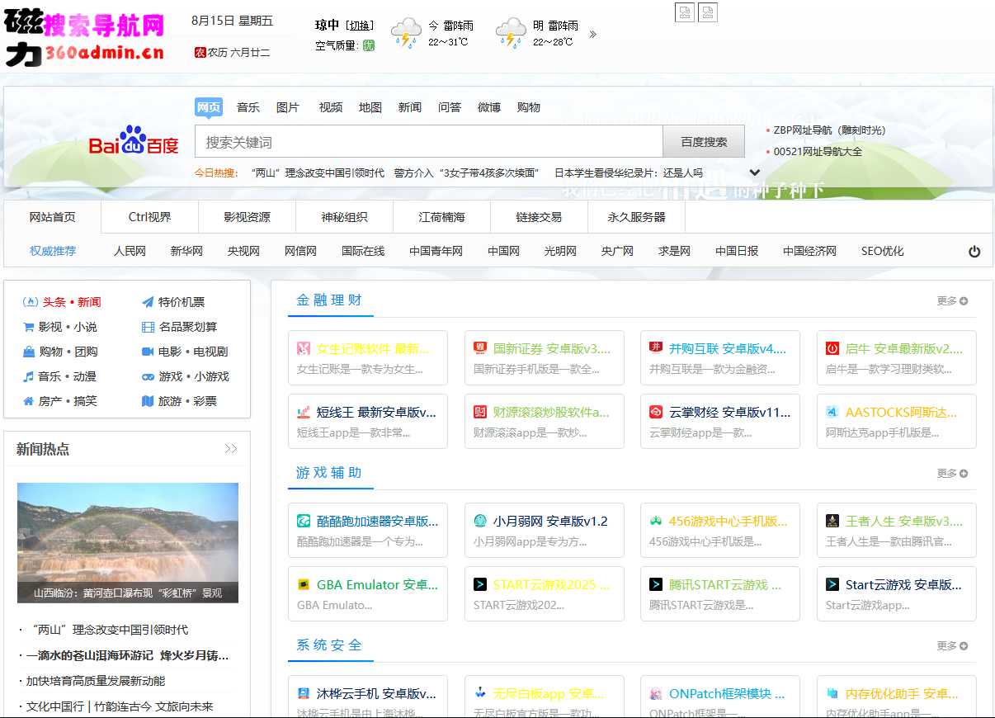Click the 女生记账软件 app icon
The width and height of the screenshot is (995, 718).
pyautogui.click(x=304, y=348)
